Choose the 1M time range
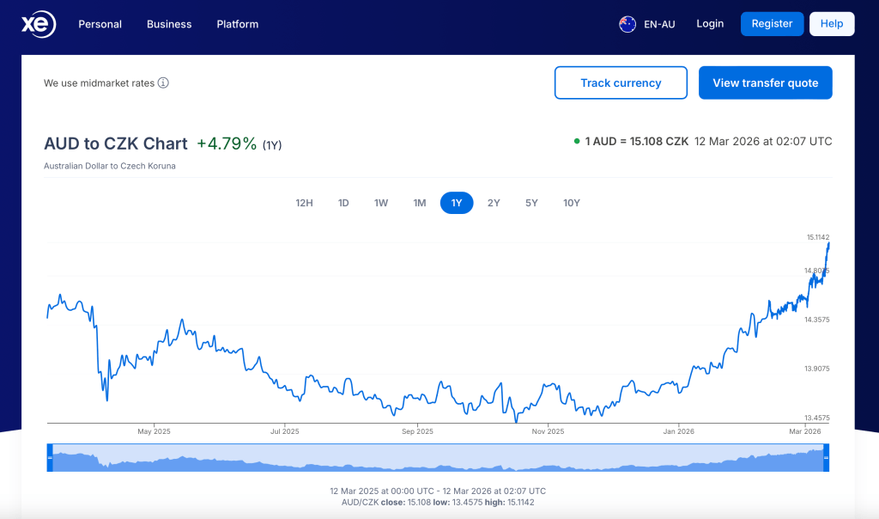 (x=420, y=204)
